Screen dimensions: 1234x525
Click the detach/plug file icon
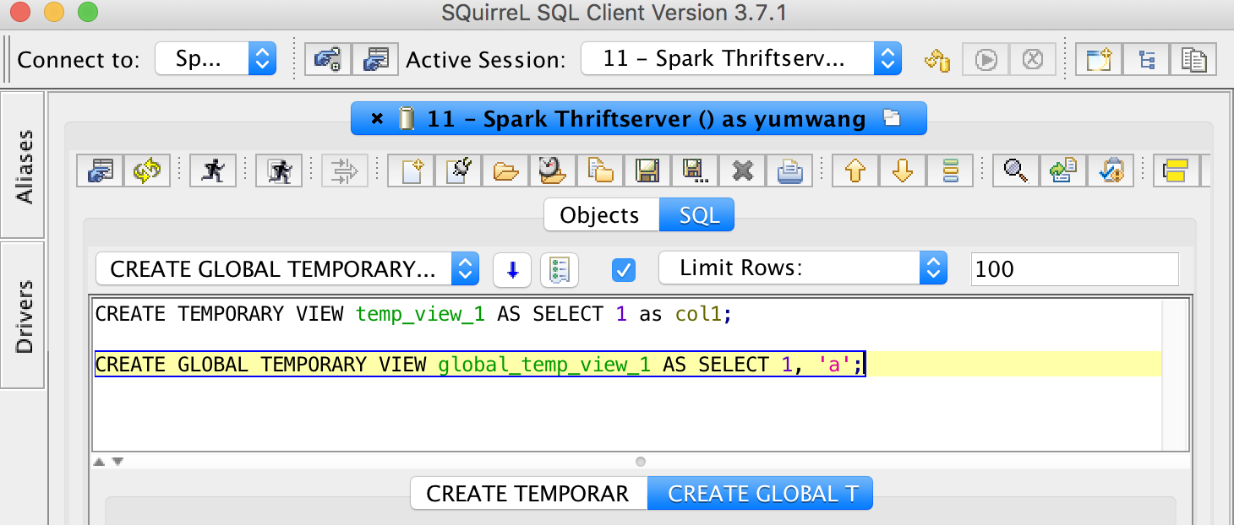[x=458, y=170]
